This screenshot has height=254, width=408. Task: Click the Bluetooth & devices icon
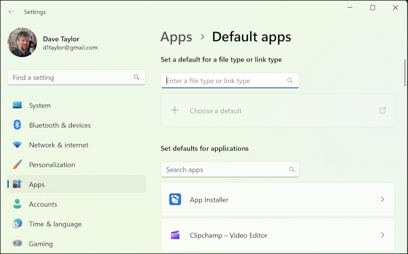click(x=17, y=125)
